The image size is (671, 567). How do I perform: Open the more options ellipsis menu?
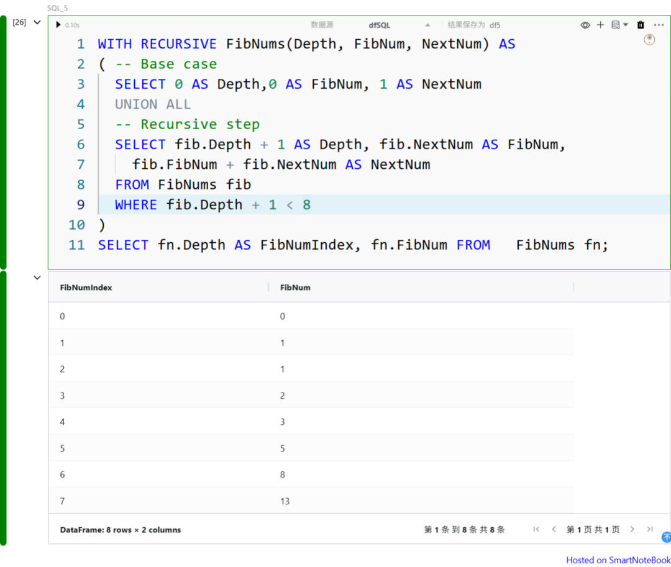(659, 25)
